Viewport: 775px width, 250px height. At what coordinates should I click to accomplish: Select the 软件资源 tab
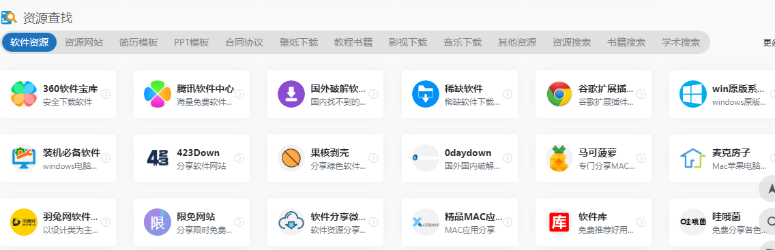29,42
